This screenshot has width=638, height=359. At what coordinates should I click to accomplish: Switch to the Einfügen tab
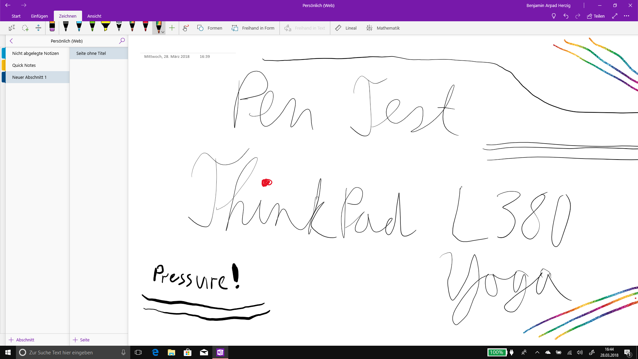(x=39, y=16)
